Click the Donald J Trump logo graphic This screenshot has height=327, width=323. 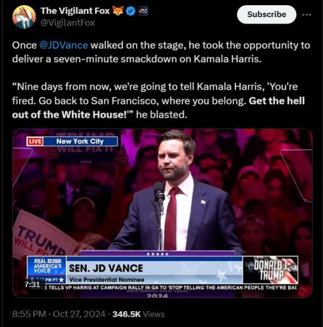click(x=271, y=270)
